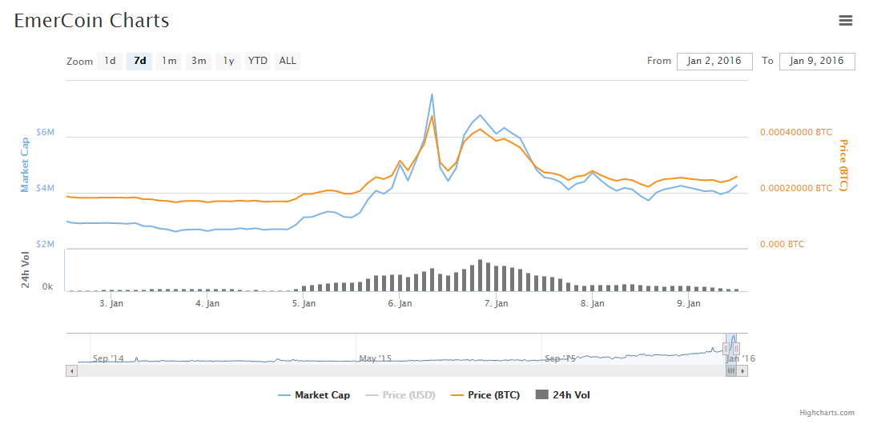Click the navigator left scroll arrow

click(71, 370)
